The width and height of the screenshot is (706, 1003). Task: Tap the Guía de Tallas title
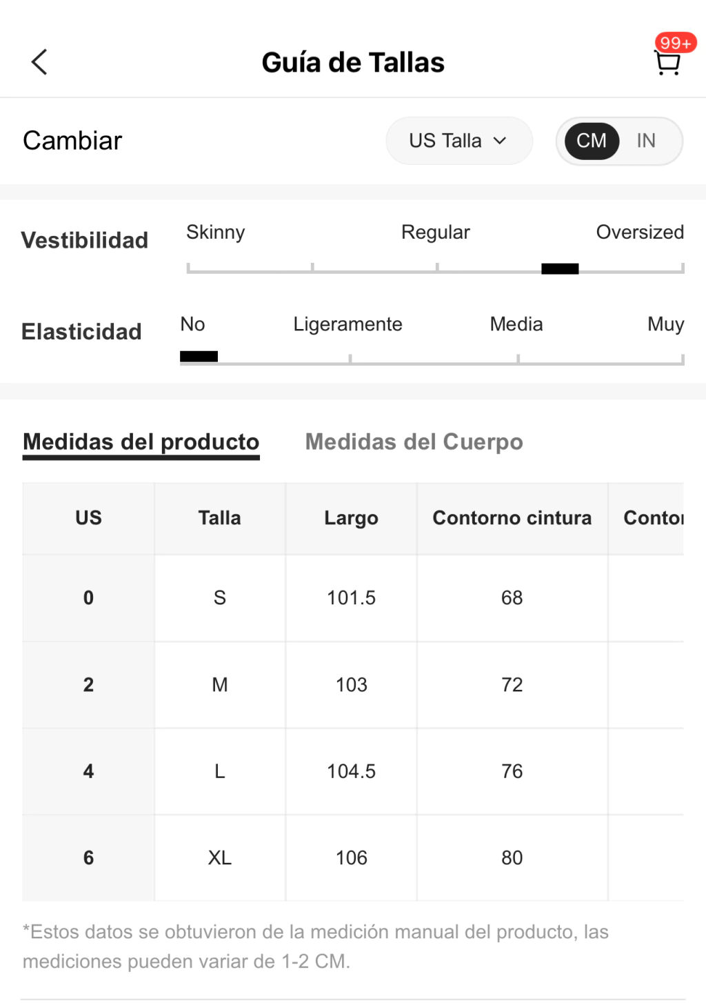click(x=353, y=63)
